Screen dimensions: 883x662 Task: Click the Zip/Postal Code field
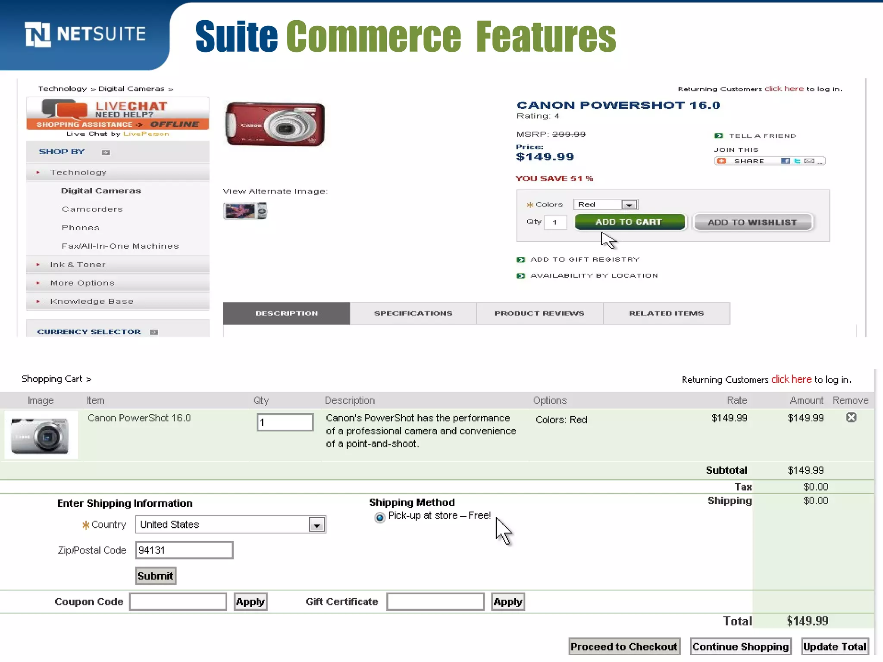pyautogui.click(x=184, y=550)
